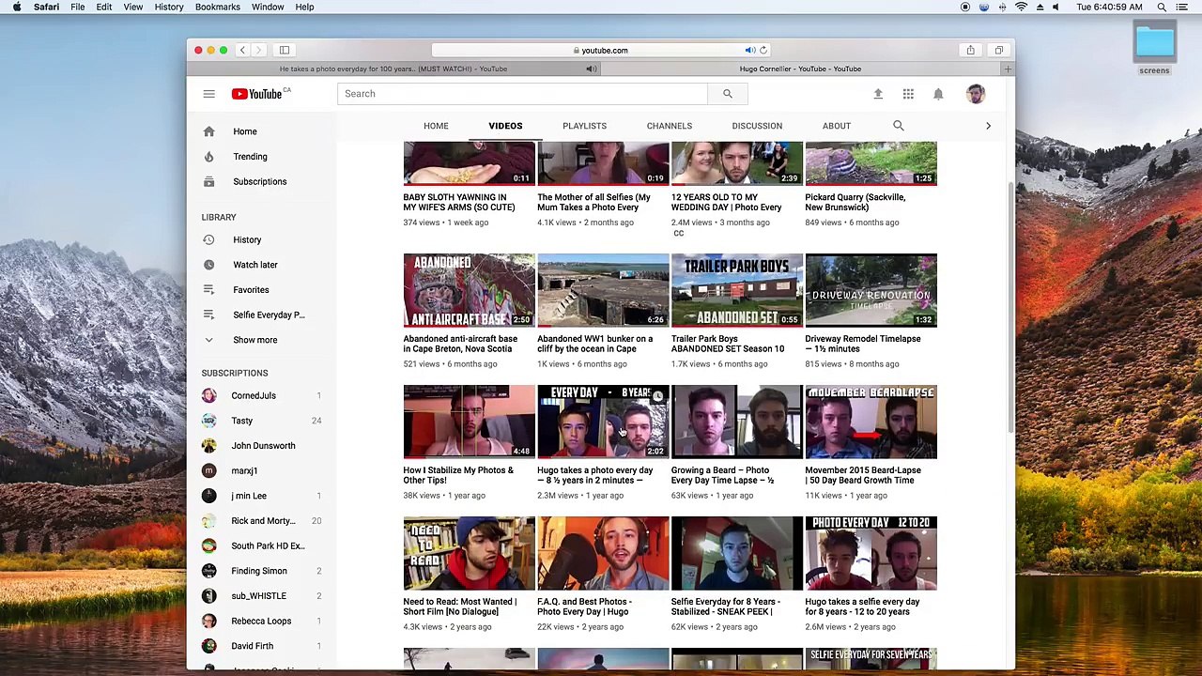Mute the first tab's audio icon

coord(592,69)
